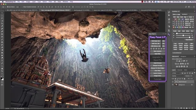
Task: Switch to the Histogram tab
Action: [183, 56]
